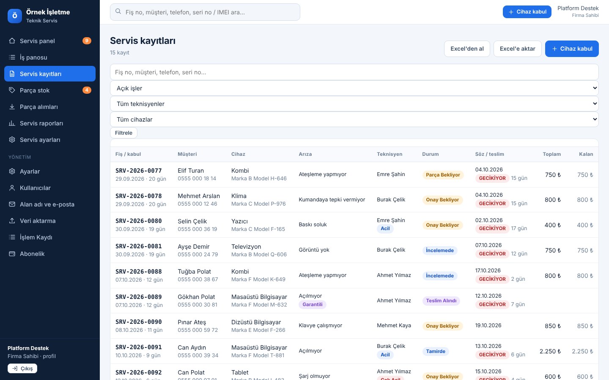The width and height of the screenshot is (609, 380).
Task: Click customer name Tuğba Polat
Action: coord(195,271)
